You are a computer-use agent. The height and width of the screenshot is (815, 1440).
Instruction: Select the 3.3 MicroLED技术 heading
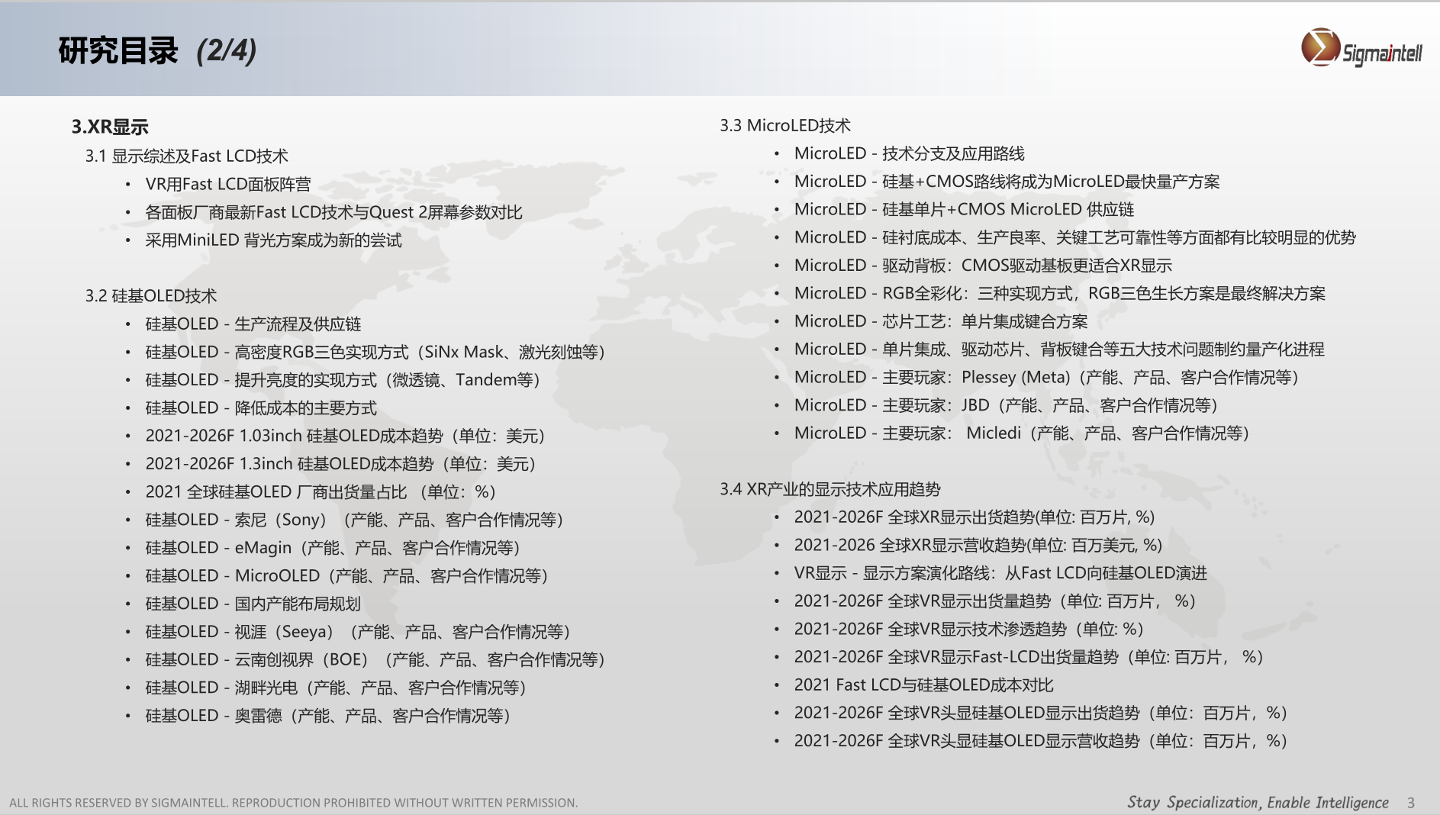[x=785, y=126]
